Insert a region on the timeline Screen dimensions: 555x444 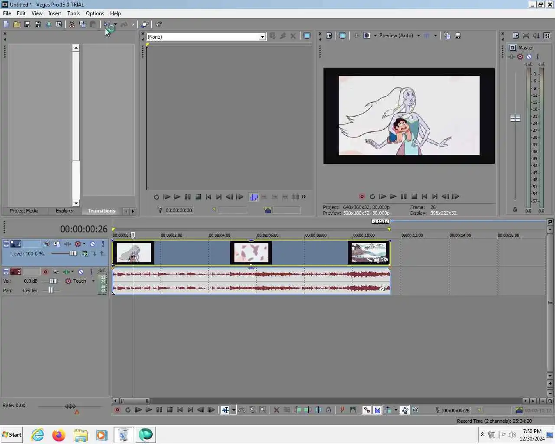pos(353,410)
